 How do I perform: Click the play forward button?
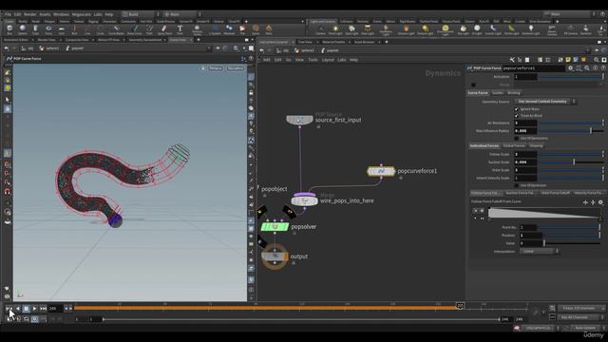pyautogui.click(x=34, y=309)
